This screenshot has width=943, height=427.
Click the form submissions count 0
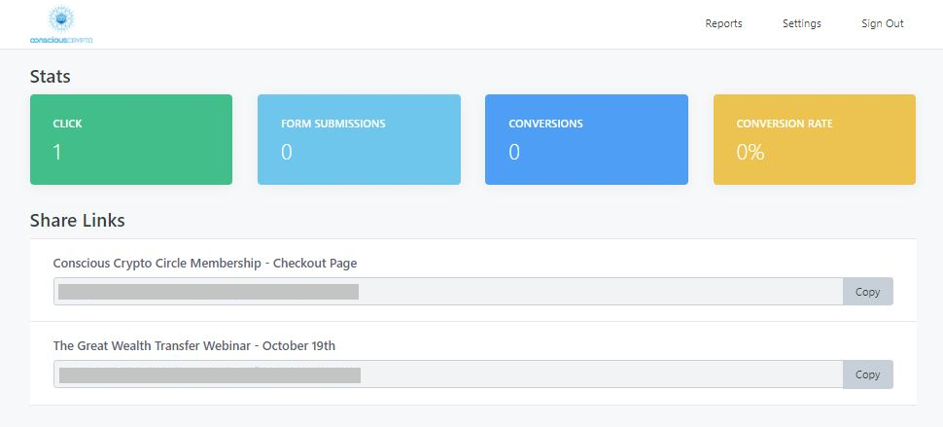(x=286, y=152)
